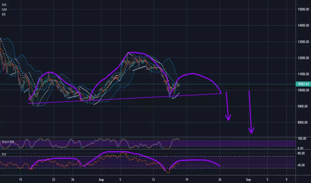Image resolution: width=311 pixels, height=183 pixels.
Task: Click the RSI 40.00 scale label
Action: pos(301,165)
